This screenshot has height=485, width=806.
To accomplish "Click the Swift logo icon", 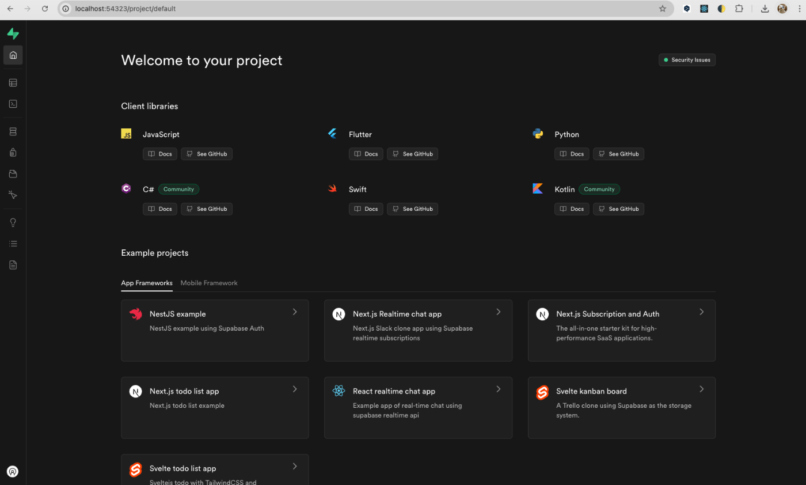I will point(332,188).
